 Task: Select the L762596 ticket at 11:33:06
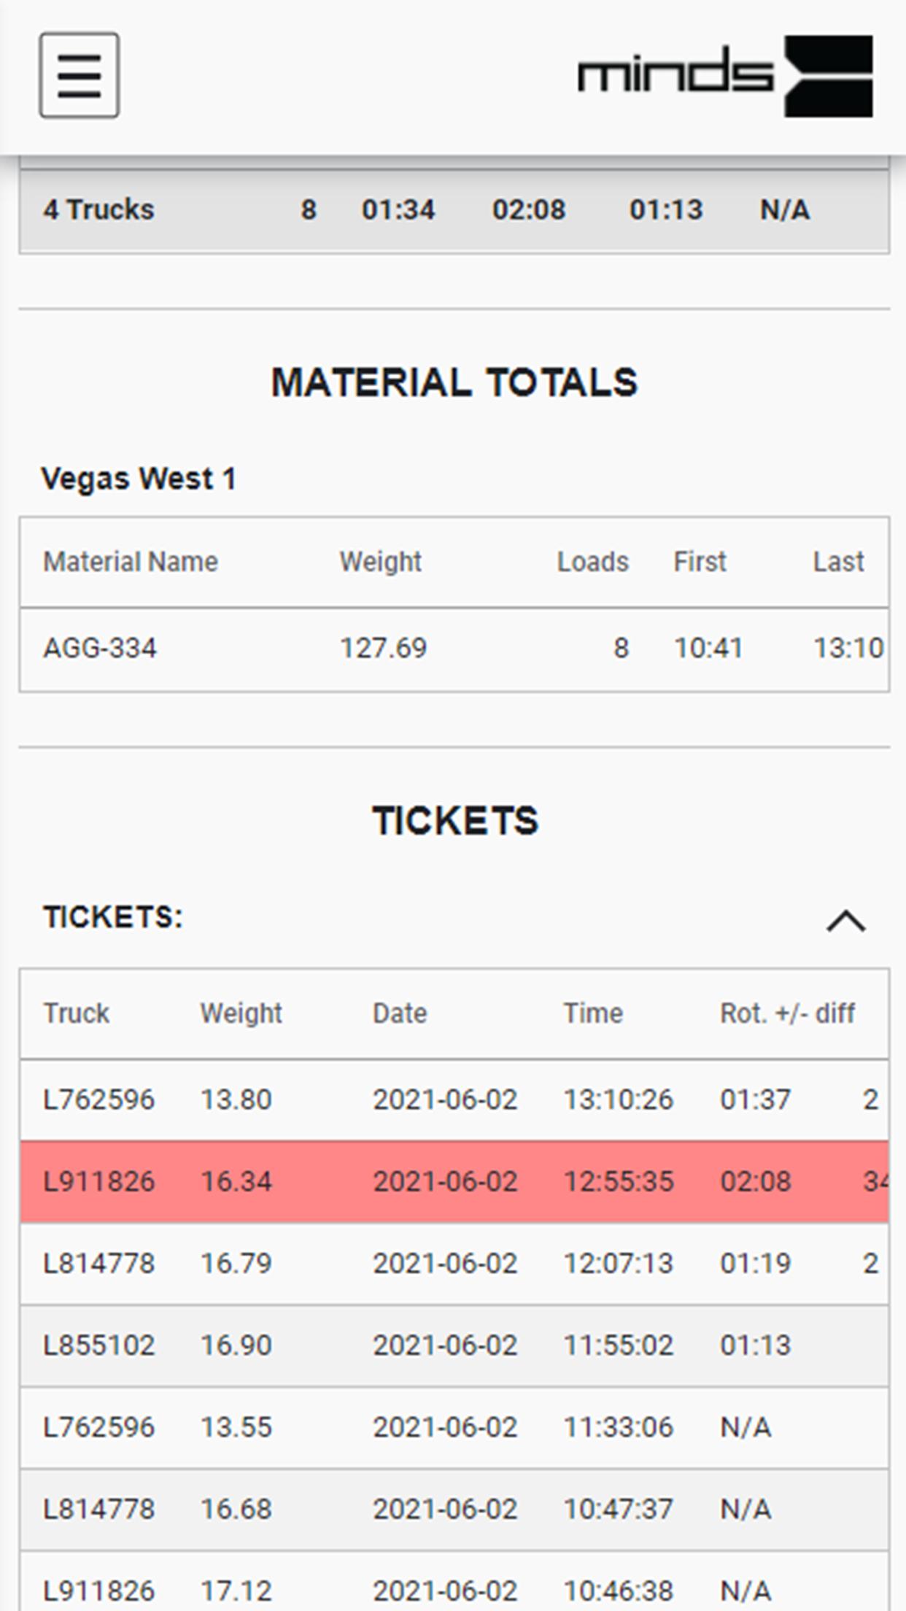(454, 1426)
